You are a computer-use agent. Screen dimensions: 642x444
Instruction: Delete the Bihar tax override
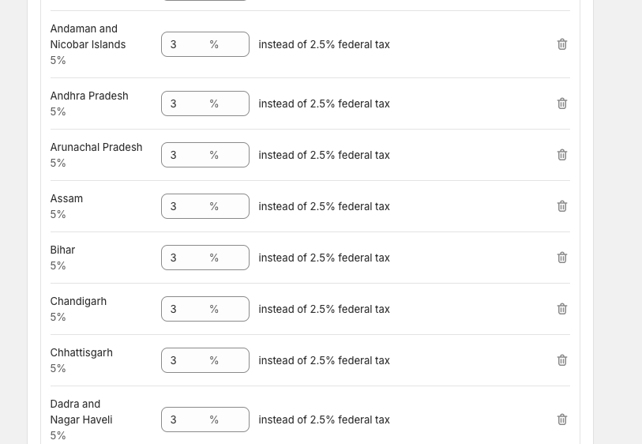pyautogui.click(x=562, y=258)
